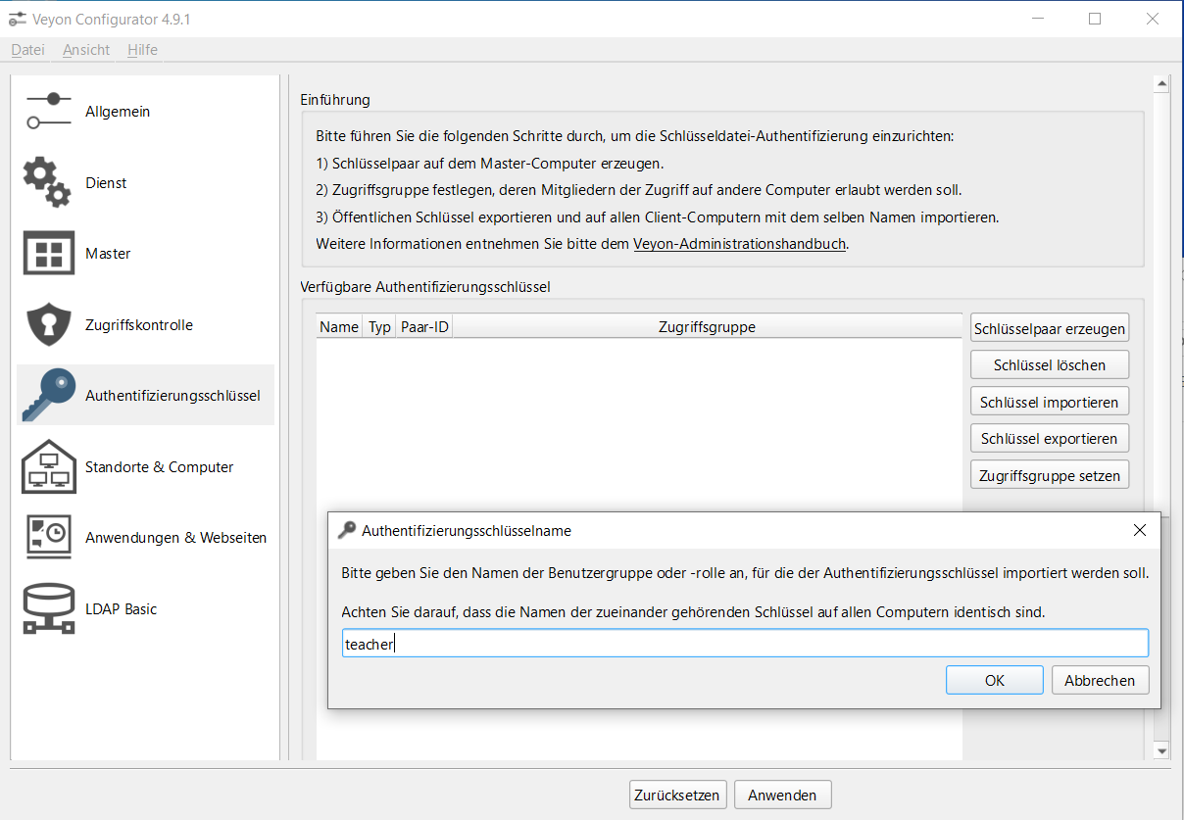1184x820 pixels.
Task: Select the LDAP Basic label
Action: pyautogui.click(x=122, y=609)
